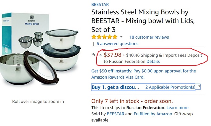The height and width of the screenshot is (126, 211).
Task: Click Learn more about shipping to Russia
Action: (177, 108)
